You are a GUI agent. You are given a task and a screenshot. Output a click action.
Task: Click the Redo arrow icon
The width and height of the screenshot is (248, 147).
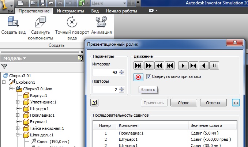(x=60, y=3)
